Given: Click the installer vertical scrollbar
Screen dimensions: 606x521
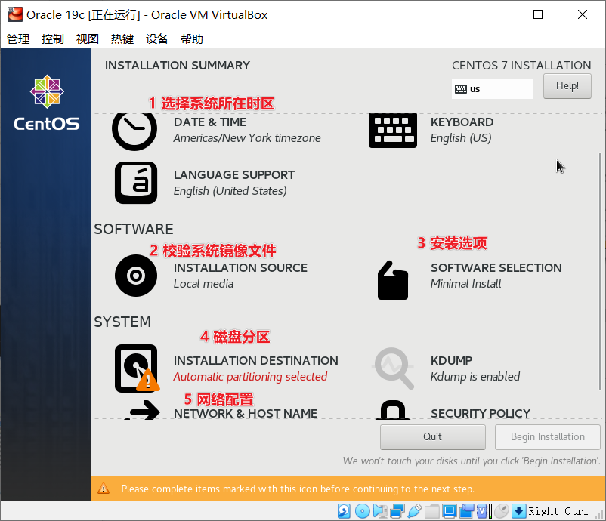Looking at the screenshot, I should (x=600, y=271).
